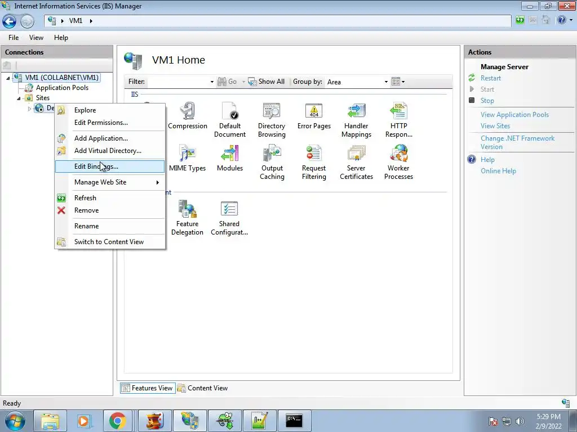This screenshot has height=432, width=577.
Task: Open Default Document feature
Action: click(230, 120)
